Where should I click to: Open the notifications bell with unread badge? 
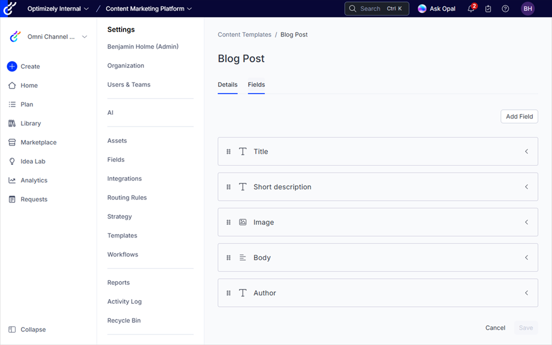[470, 9]
